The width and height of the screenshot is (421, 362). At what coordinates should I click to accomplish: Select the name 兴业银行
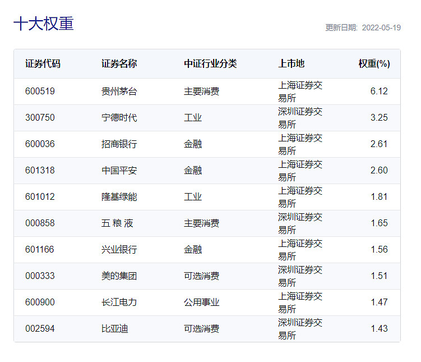click(x=119, y=249)
